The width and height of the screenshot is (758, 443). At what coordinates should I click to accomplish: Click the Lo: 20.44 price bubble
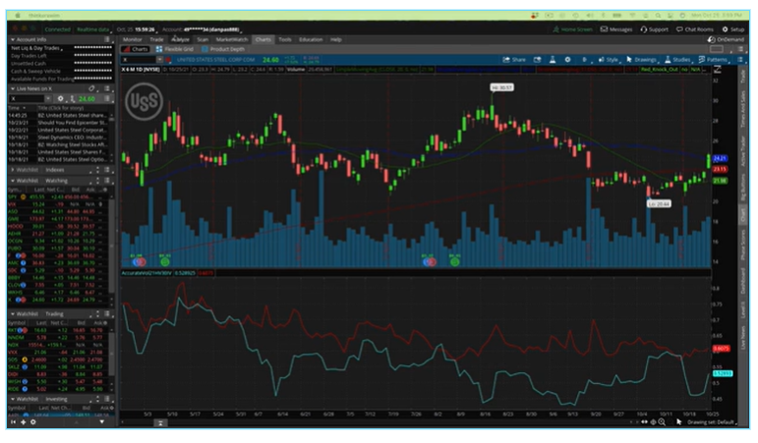tap(659, 204)
